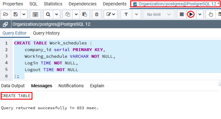Click the Copy icon in toolbar
The image size is (221, 119).
tap(68, 14)
